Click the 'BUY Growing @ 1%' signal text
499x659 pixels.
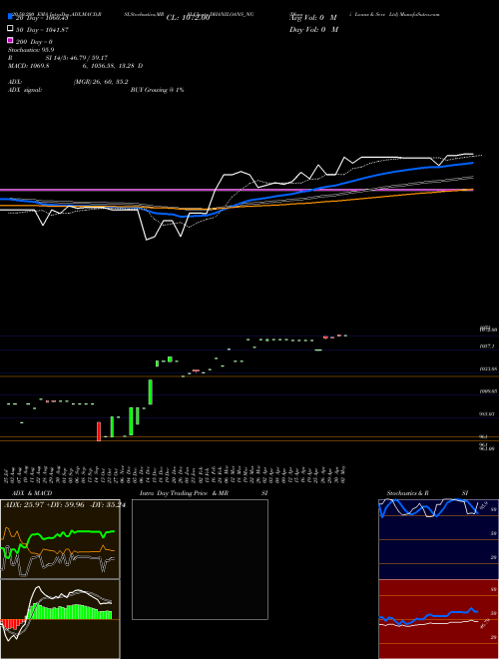(x=157, y=90)
